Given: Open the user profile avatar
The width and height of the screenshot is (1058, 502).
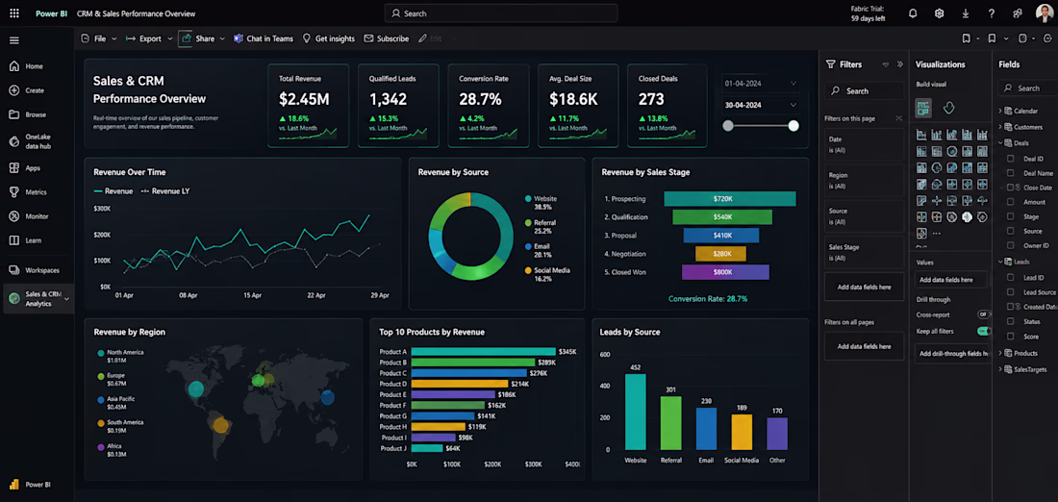Looking at the screenshot, I should click(x=1044, y=13).
